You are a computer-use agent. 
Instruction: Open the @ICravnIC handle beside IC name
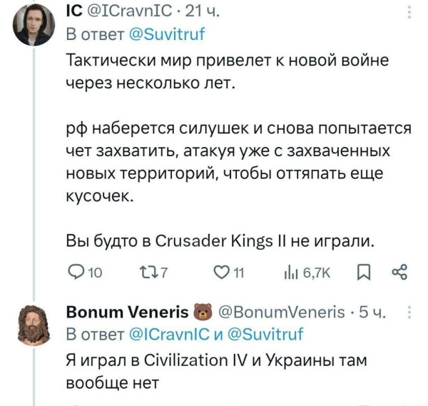(129, 11)
